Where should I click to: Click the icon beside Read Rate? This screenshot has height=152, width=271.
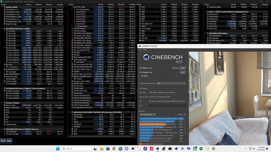point(208,21)
